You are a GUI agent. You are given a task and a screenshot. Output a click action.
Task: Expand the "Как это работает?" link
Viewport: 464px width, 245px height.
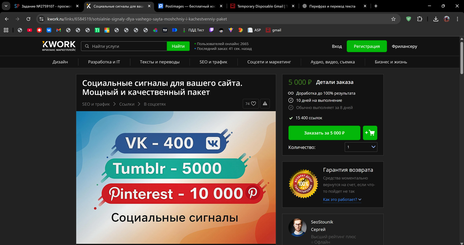click(x=342, y=199)
